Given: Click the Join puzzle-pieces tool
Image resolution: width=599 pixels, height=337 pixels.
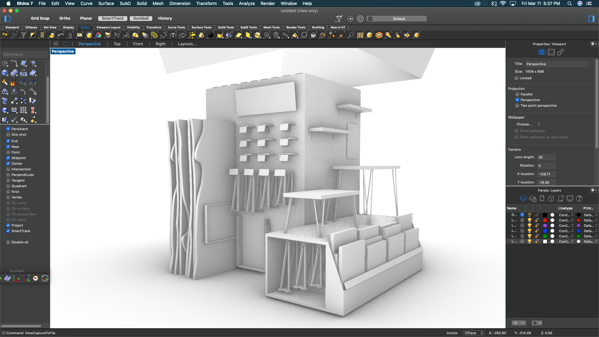Looking at the screenshot, I should (5, 82).
